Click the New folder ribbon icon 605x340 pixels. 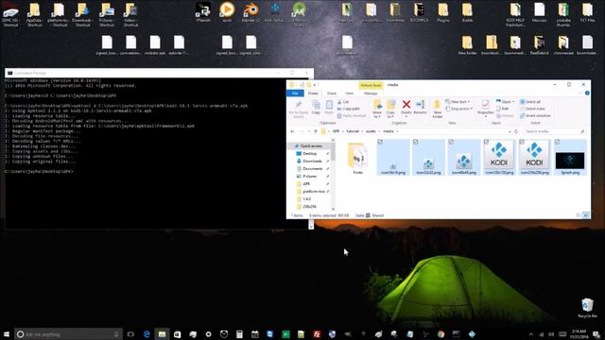[437, 109]
